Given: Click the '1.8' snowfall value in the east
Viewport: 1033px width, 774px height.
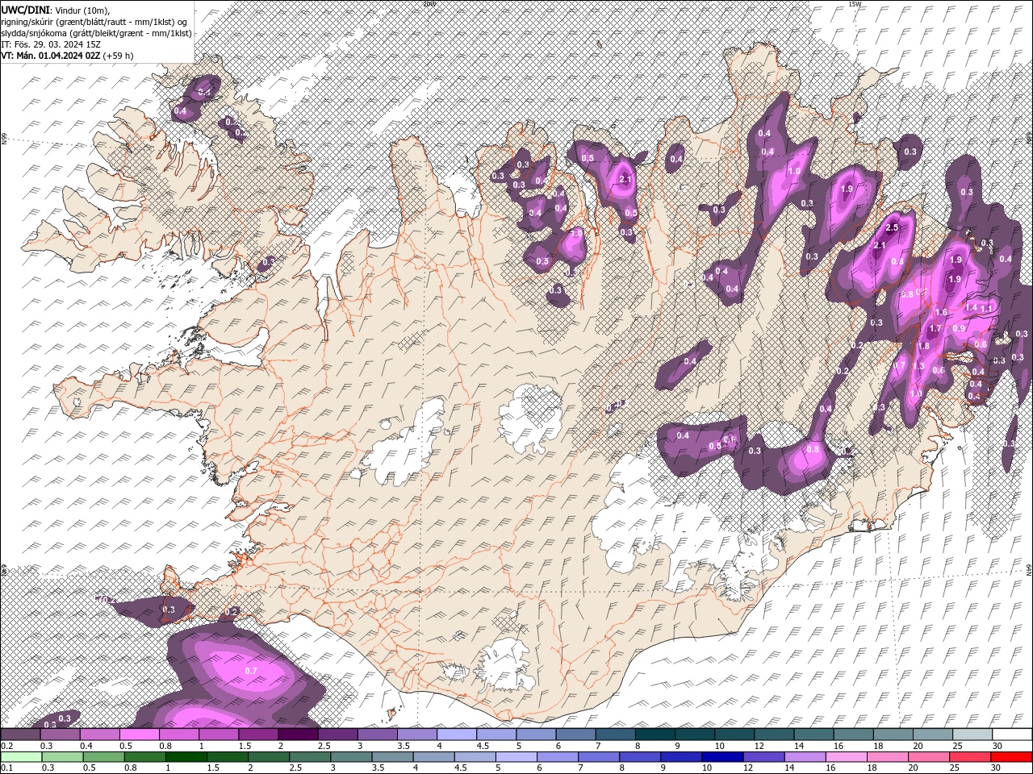Looking at the screenshot, I should click(924, 346).
